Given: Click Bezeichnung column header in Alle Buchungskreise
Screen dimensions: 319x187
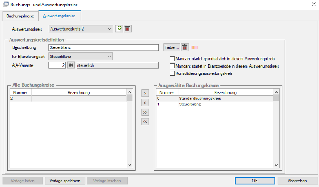Looking at the screenshot, I should (x=79, y=93).
